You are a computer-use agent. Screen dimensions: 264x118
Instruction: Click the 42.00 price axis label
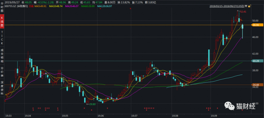tap(255, 54)
